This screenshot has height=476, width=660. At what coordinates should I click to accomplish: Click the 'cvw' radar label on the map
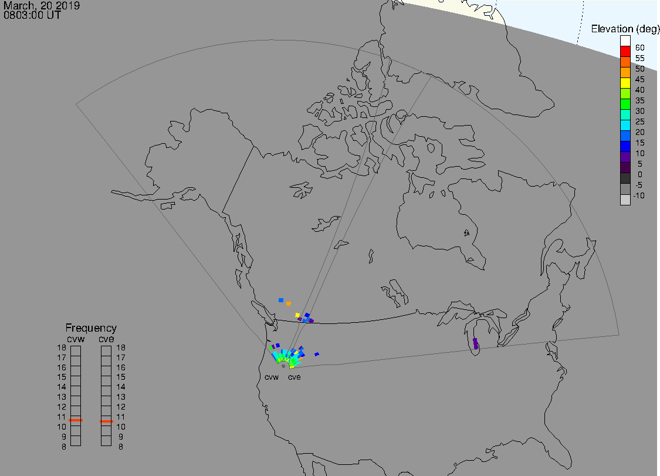(272, 377)
